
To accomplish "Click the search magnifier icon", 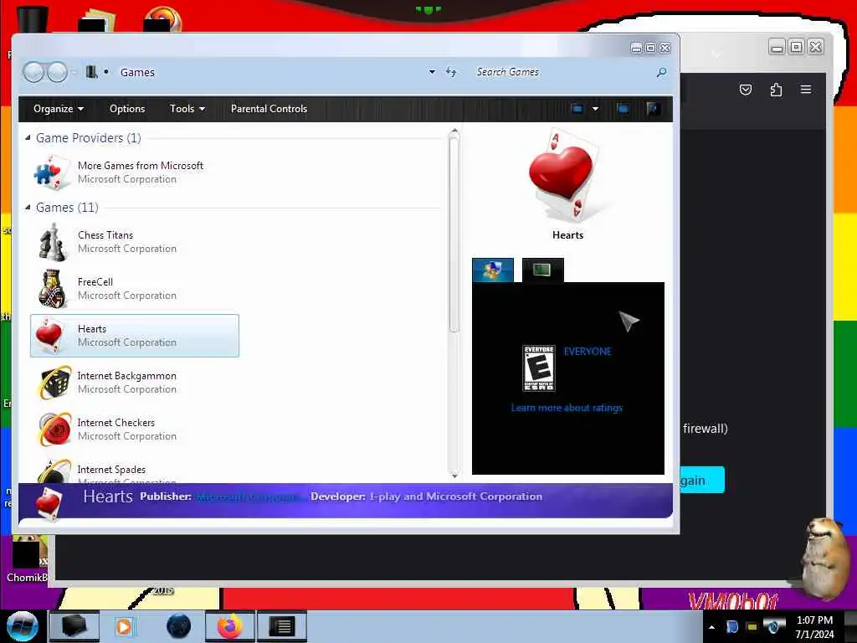I will click(x=661, y=72).
